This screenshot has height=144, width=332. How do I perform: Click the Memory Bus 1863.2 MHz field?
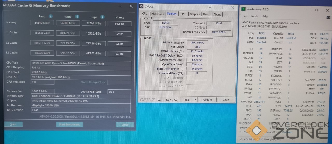[x=43, y=91]
